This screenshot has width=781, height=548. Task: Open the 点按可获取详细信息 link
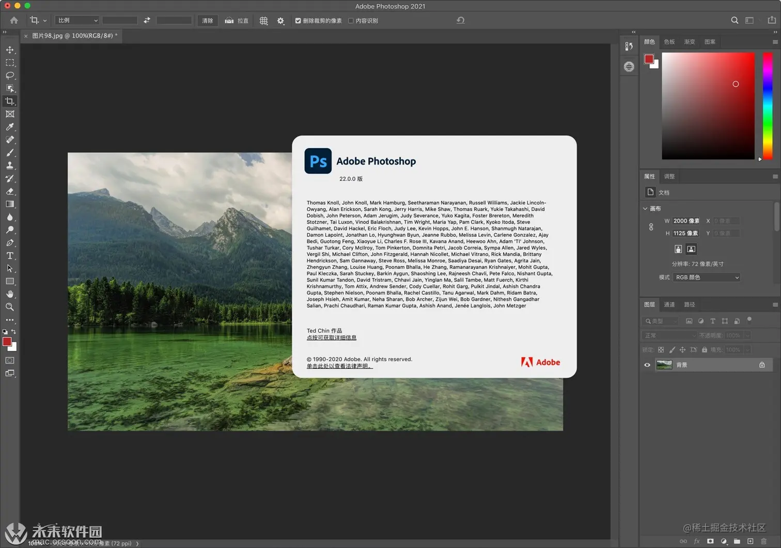[x=332, y=337]
